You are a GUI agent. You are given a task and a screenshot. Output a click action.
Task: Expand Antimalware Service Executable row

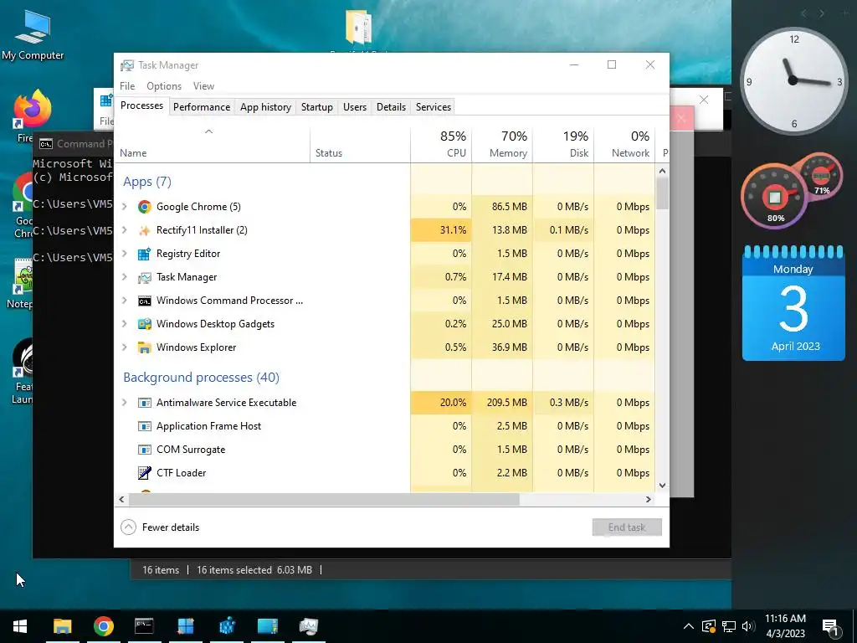tap(125, 403)
